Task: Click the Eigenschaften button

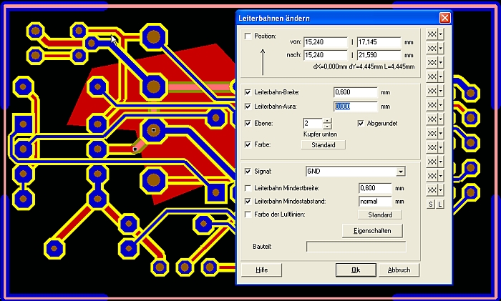Action: coord(373,230)
